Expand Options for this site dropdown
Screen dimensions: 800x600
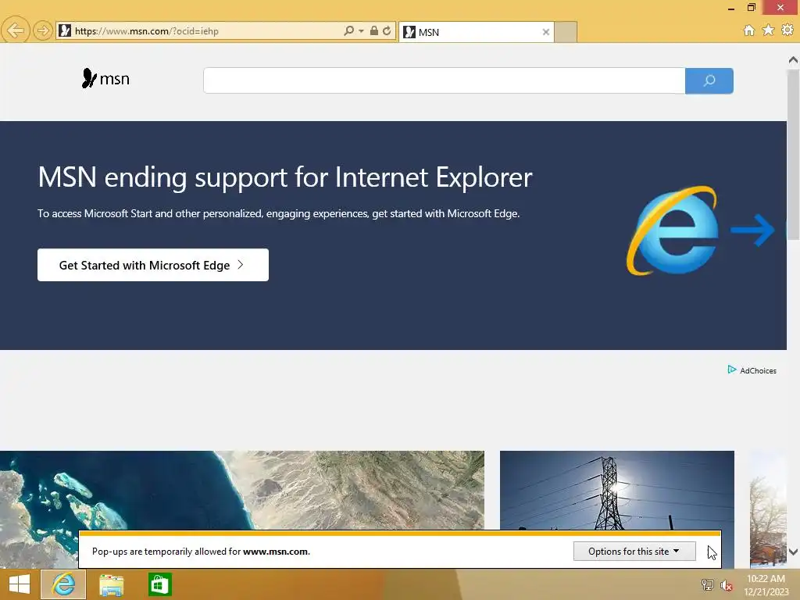(634, 552)
